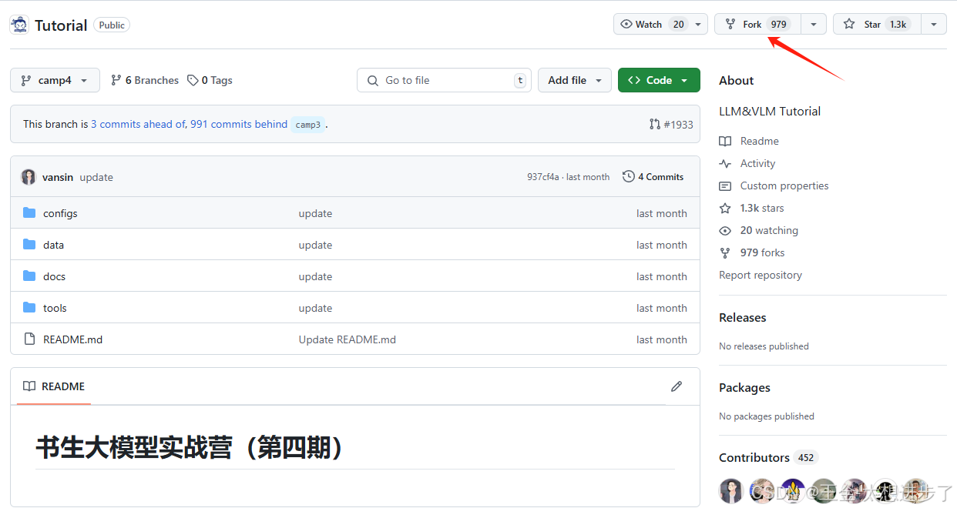Open the 3 commits ahead of link

(138, 124)
